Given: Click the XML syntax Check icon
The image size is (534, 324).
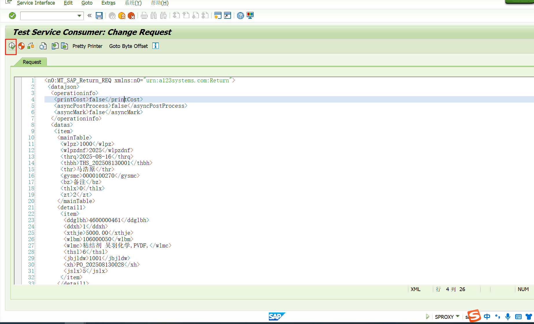Looking at the screenshot, I should (12, 46).
